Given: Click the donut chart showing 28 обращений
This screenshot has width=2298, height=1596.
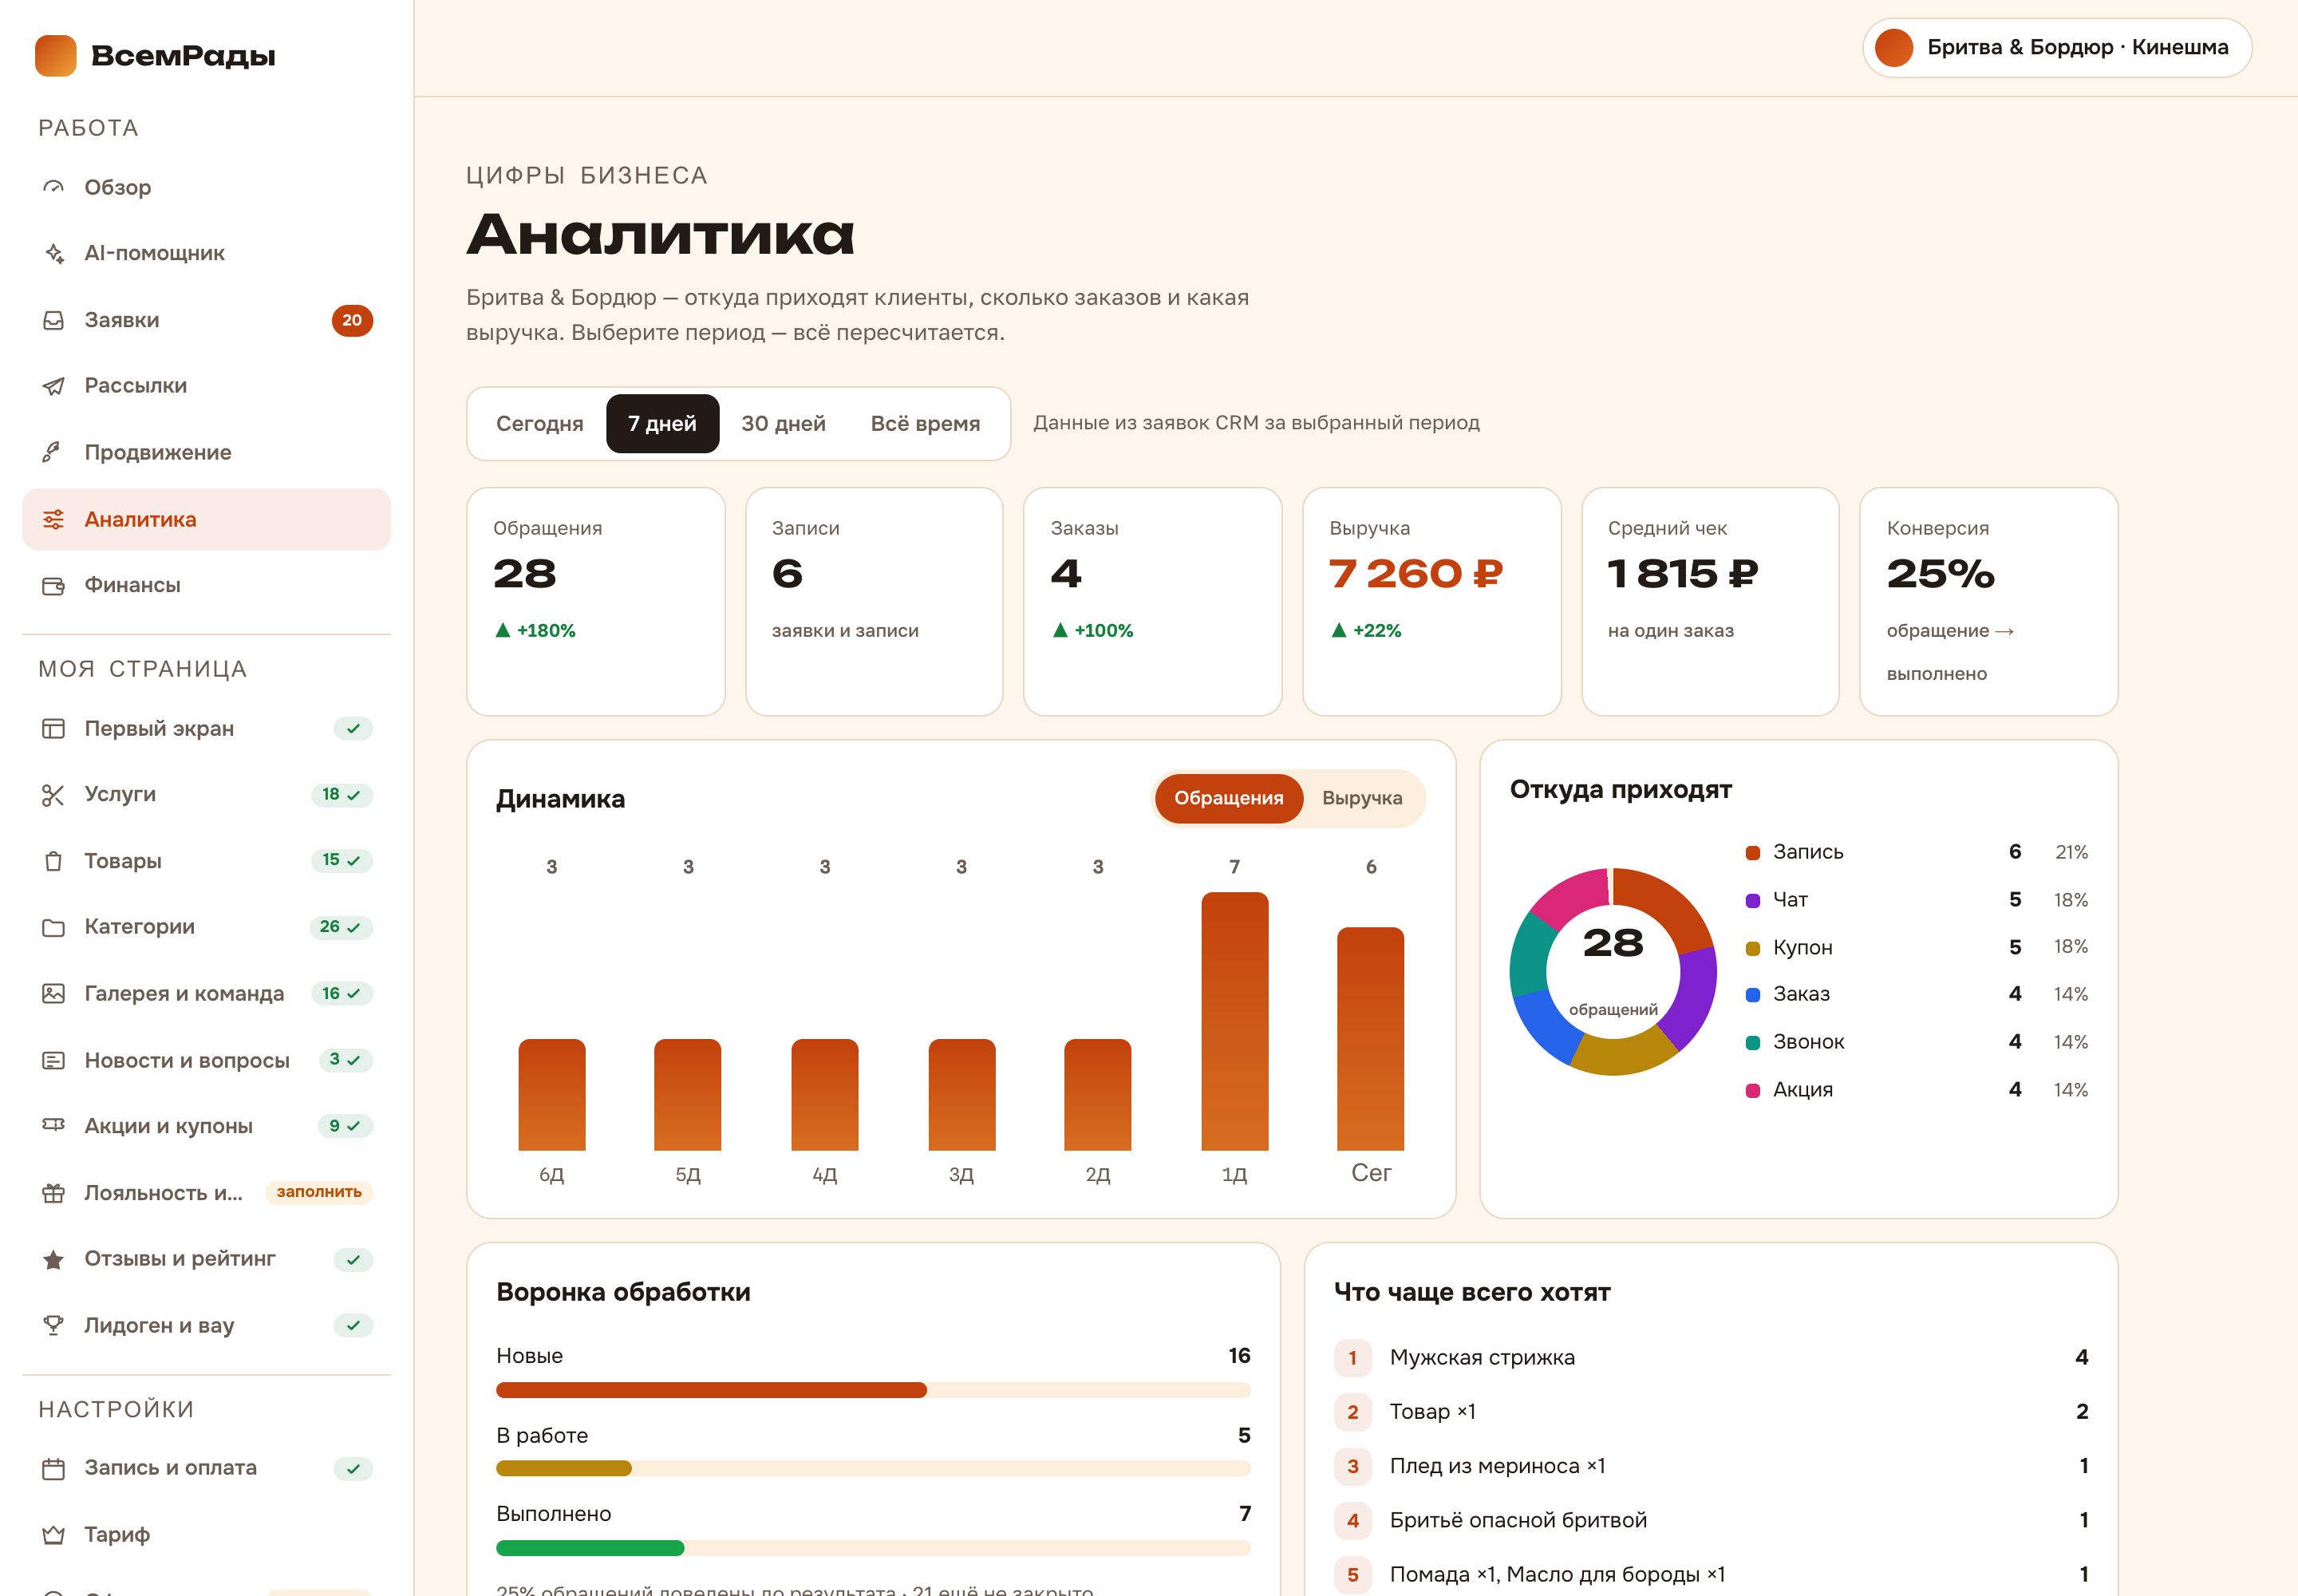Looking at the screenshot, I should tap(1613, 972).
